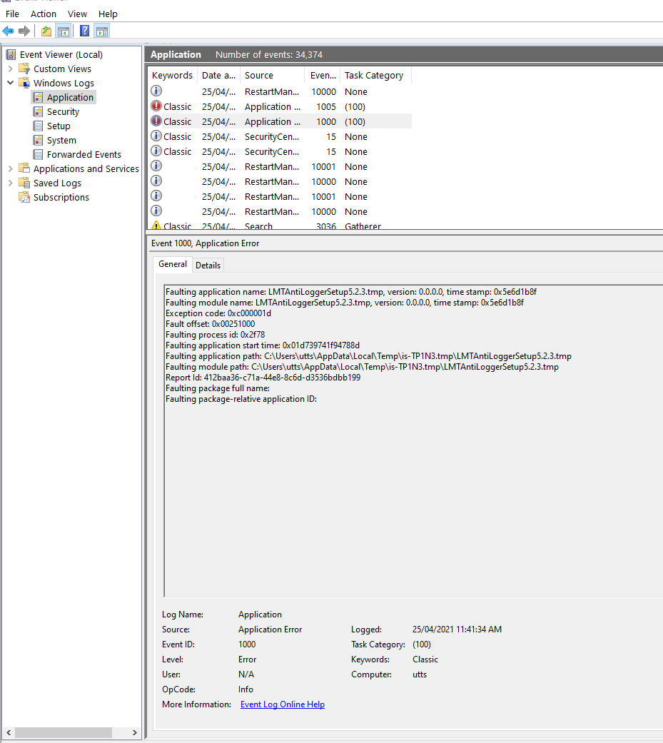
Task: Open Forwarded Events log
Action: pos(83,155)
